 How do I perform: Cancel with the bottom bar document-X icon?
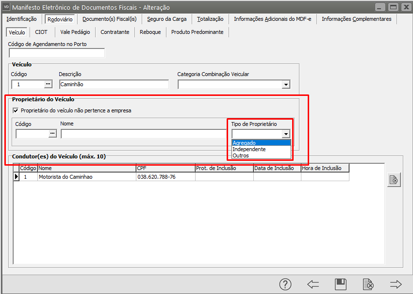pos(368,284)
